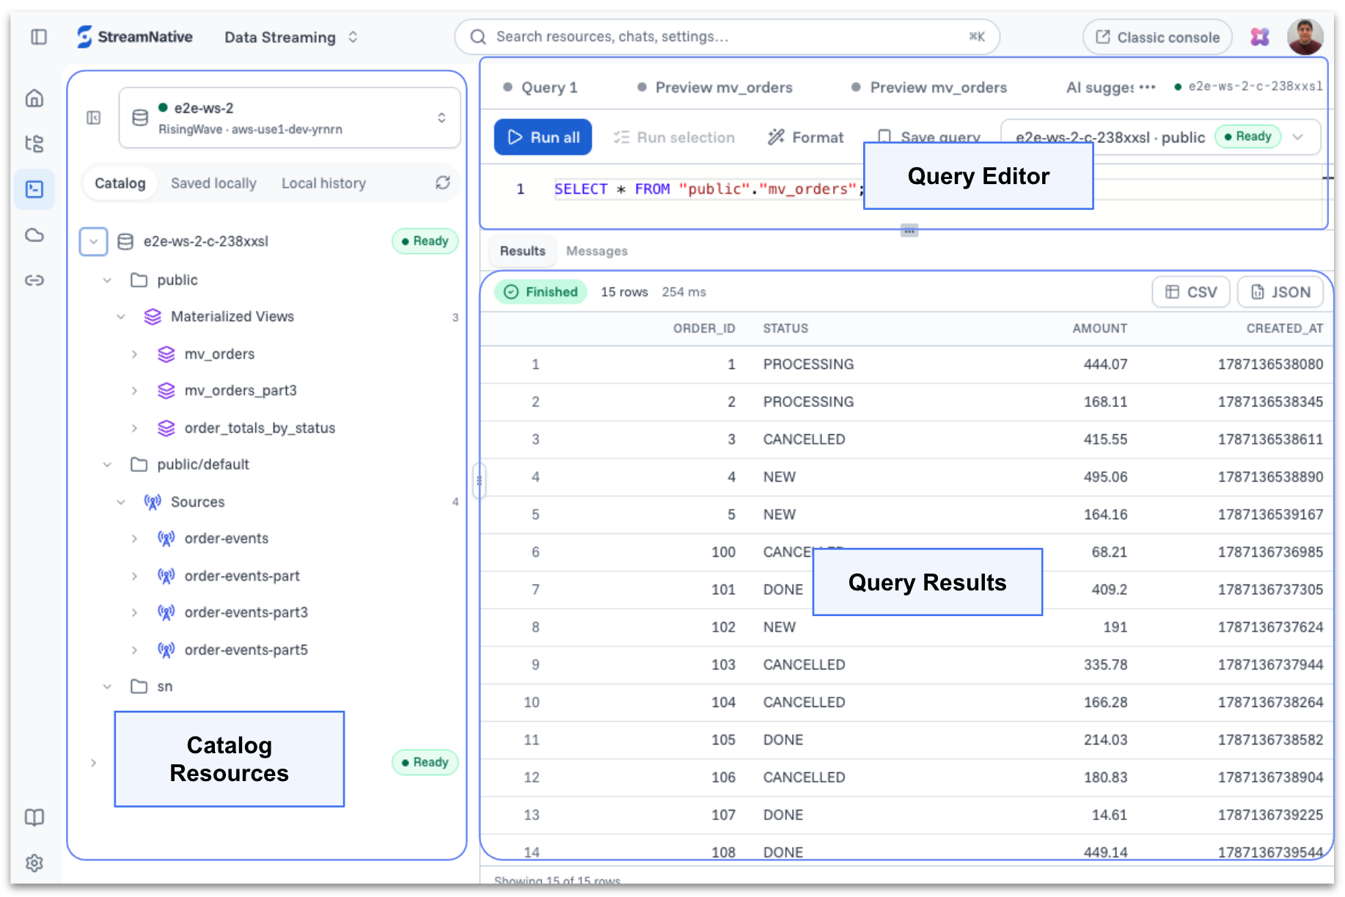Click the cloud icon in sidebar
The image size is (1345, 897).
pos(34,235)
